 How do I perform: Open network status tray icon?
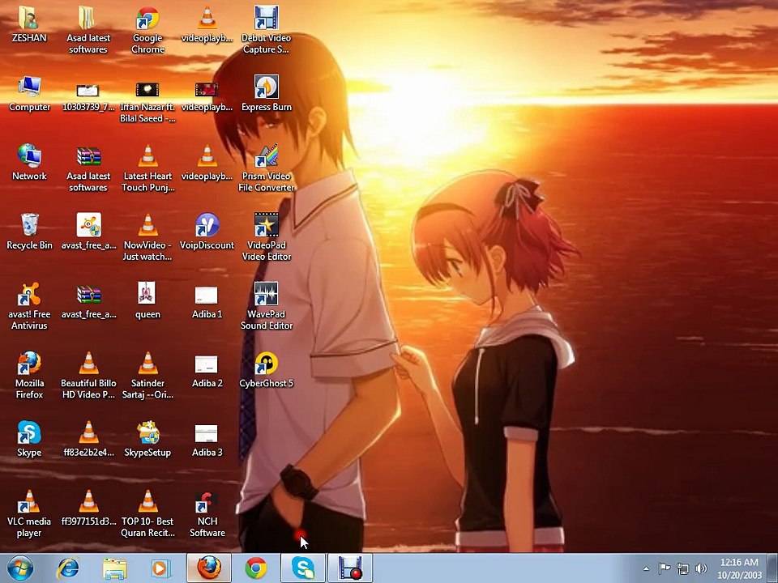click(682, 568)
